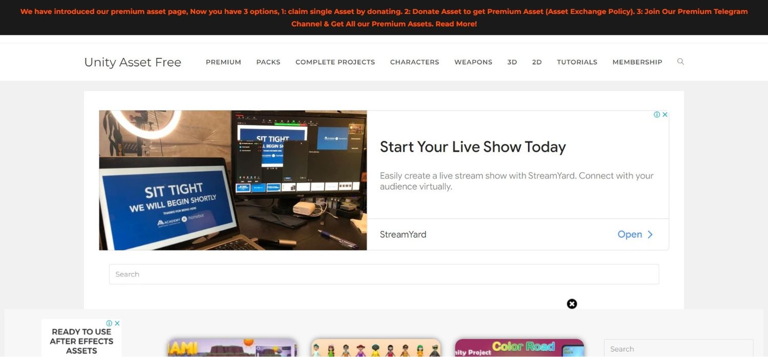The image size is (768, 357).
Task: Focus the sidebar Search field
Action: click(678, 348)
